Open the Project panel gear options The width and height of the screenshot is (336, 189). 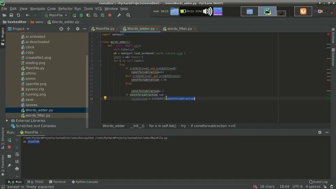tap(78, 29)
